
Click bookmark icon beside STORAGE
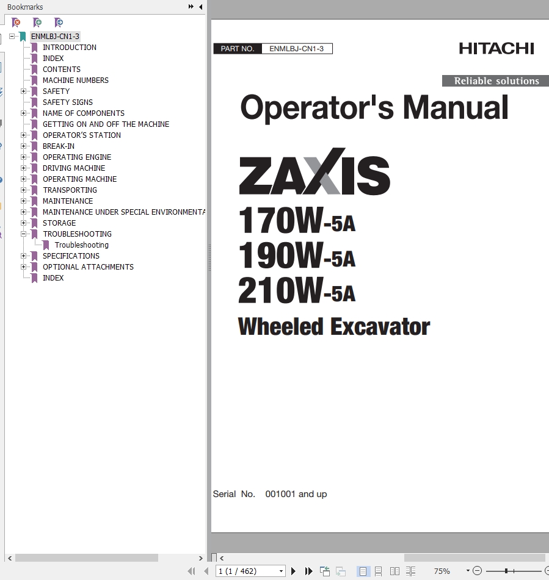coord(34,223)
